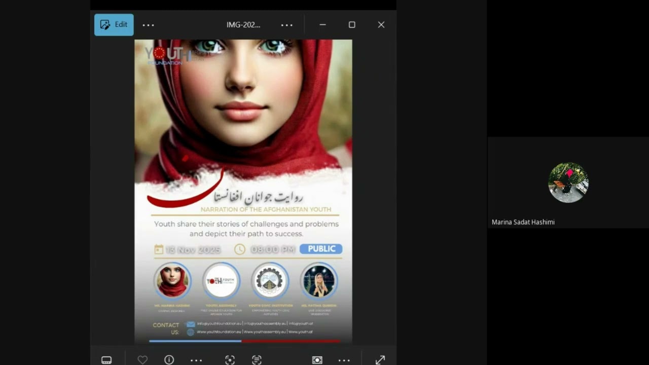
Task: Click the visual search scan icon
Action: 230,360
